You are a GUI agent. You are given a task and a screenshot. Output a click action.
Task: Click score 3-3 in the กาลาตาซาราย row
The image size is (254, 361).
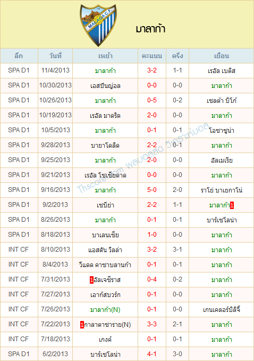(152, 324)
